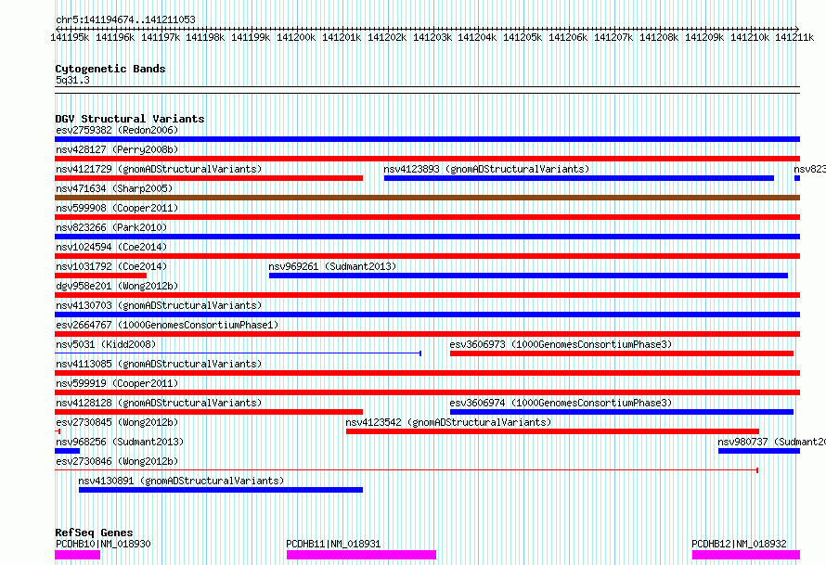This screenshot has width=826, height=565.
Task: Click the brown nsv471634 (Sharp2005) bar
Action: click(x=427, y=198)
